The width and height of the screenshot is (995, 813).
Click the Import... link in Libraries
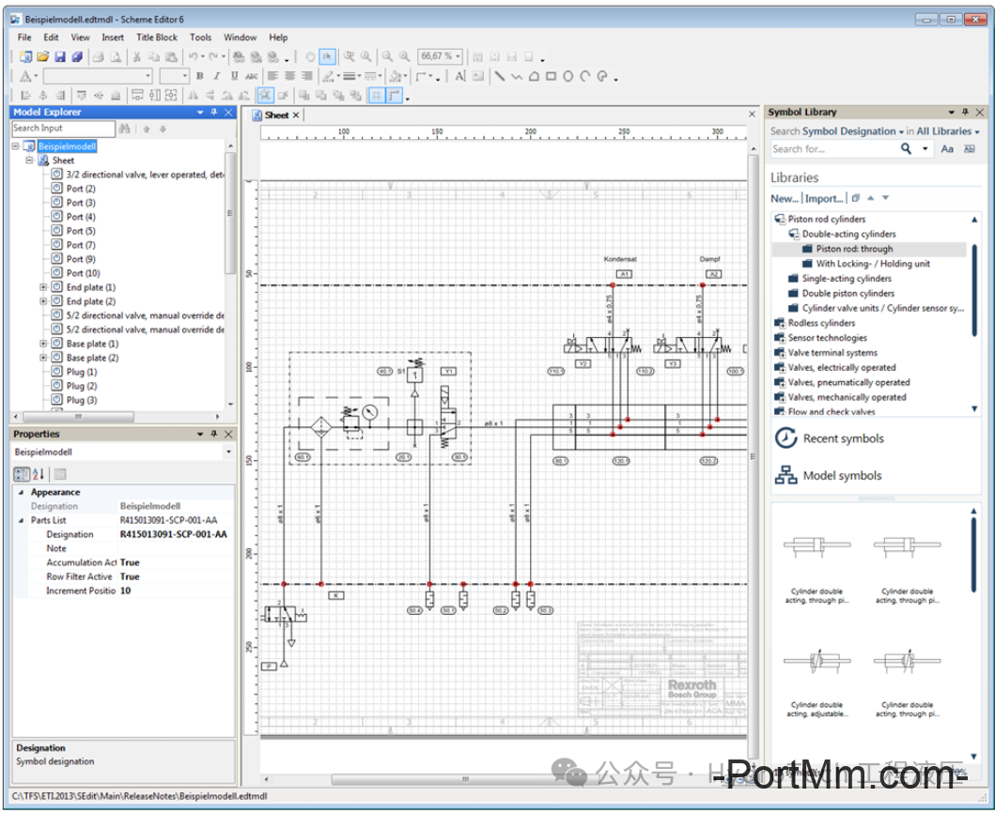coord(824,198)
